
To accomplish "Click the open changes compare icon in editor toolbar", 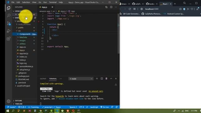I will click(x=106, y=7).
